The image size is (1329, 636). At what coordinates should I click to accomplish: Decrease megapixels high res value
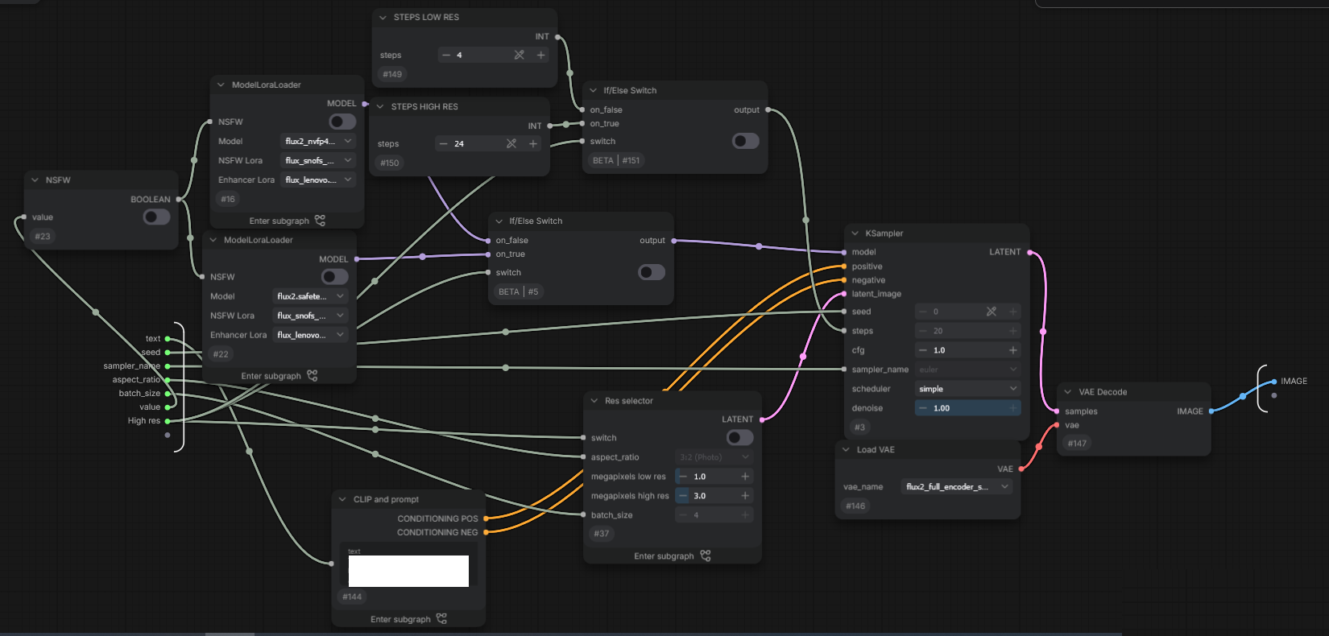point(683,496)
